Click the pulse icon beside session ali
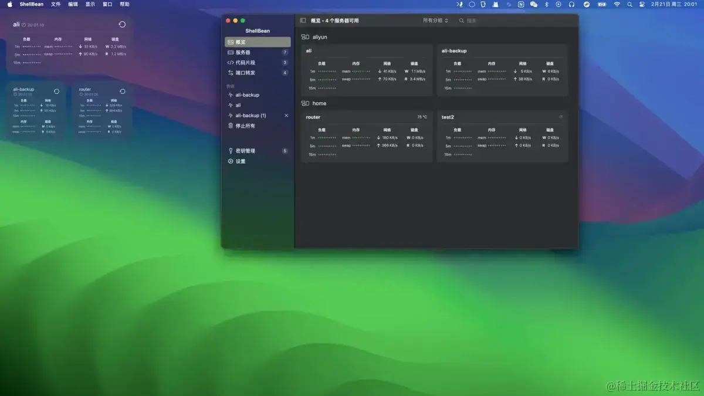The width and height of the screenshot is (704, 396). pos(231,105)
